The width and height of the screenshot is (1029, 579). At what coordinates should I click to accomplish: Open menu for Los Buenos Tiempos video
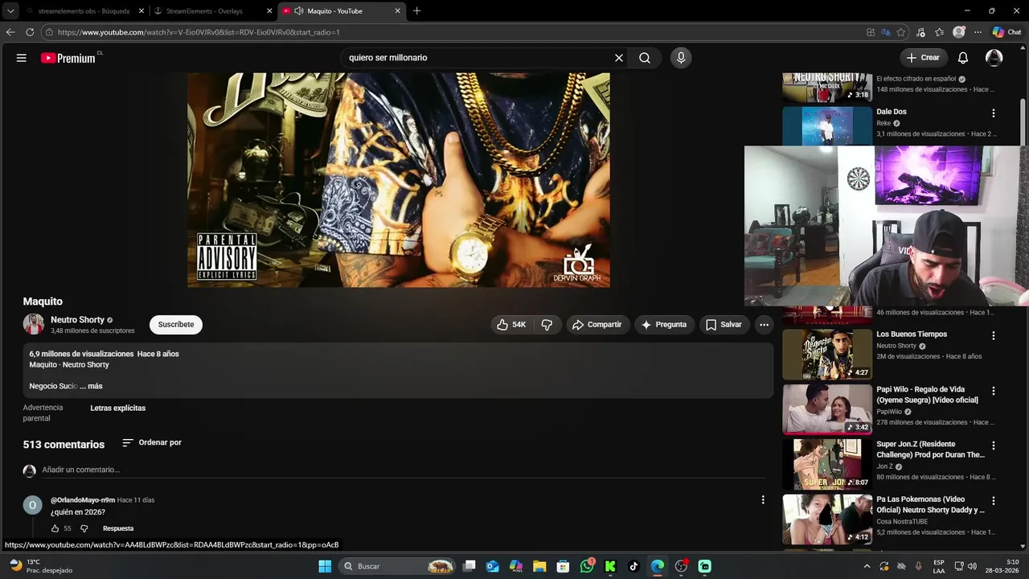coord(994,335)
